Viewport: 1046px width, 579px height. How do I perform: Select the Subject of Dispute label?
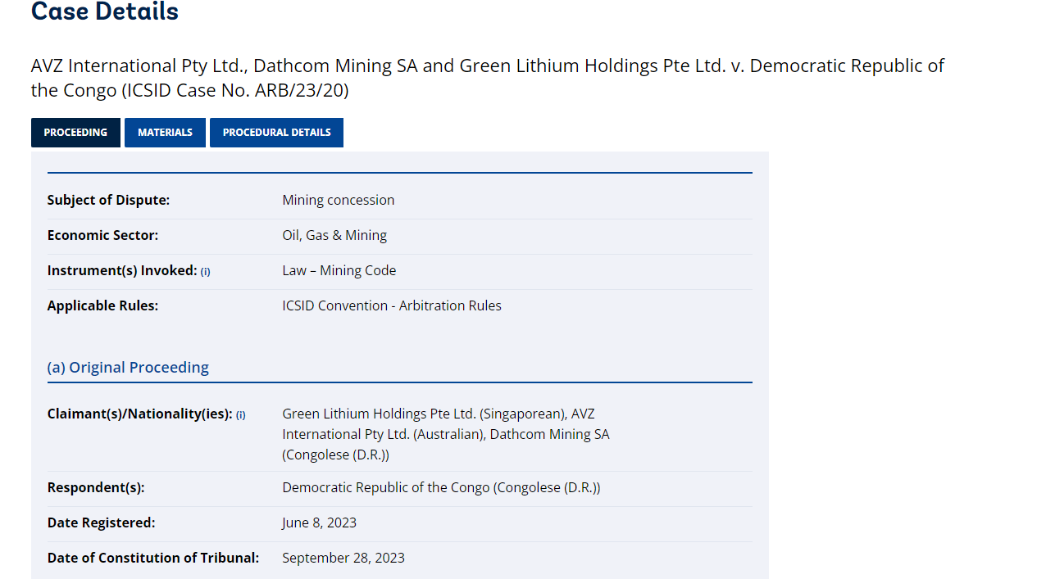coord(108,200)
